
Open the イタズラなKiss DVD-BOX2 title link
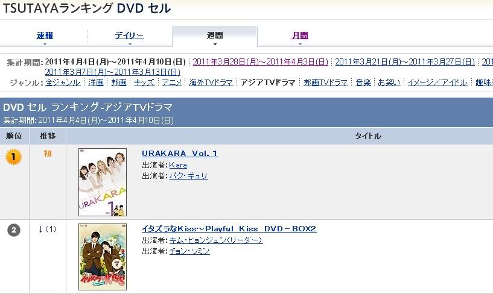[x=229, y=229]
